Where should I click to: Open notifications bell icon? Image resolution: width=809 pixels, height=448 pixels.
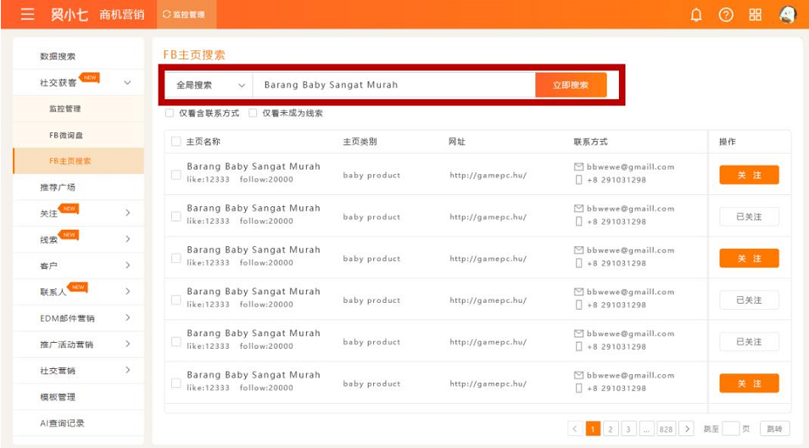point(696,14)
